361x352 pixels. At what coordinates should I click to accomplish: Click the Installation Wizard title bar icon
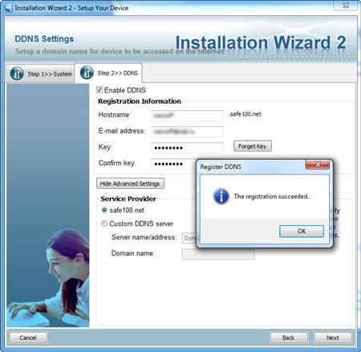(9, 8)
